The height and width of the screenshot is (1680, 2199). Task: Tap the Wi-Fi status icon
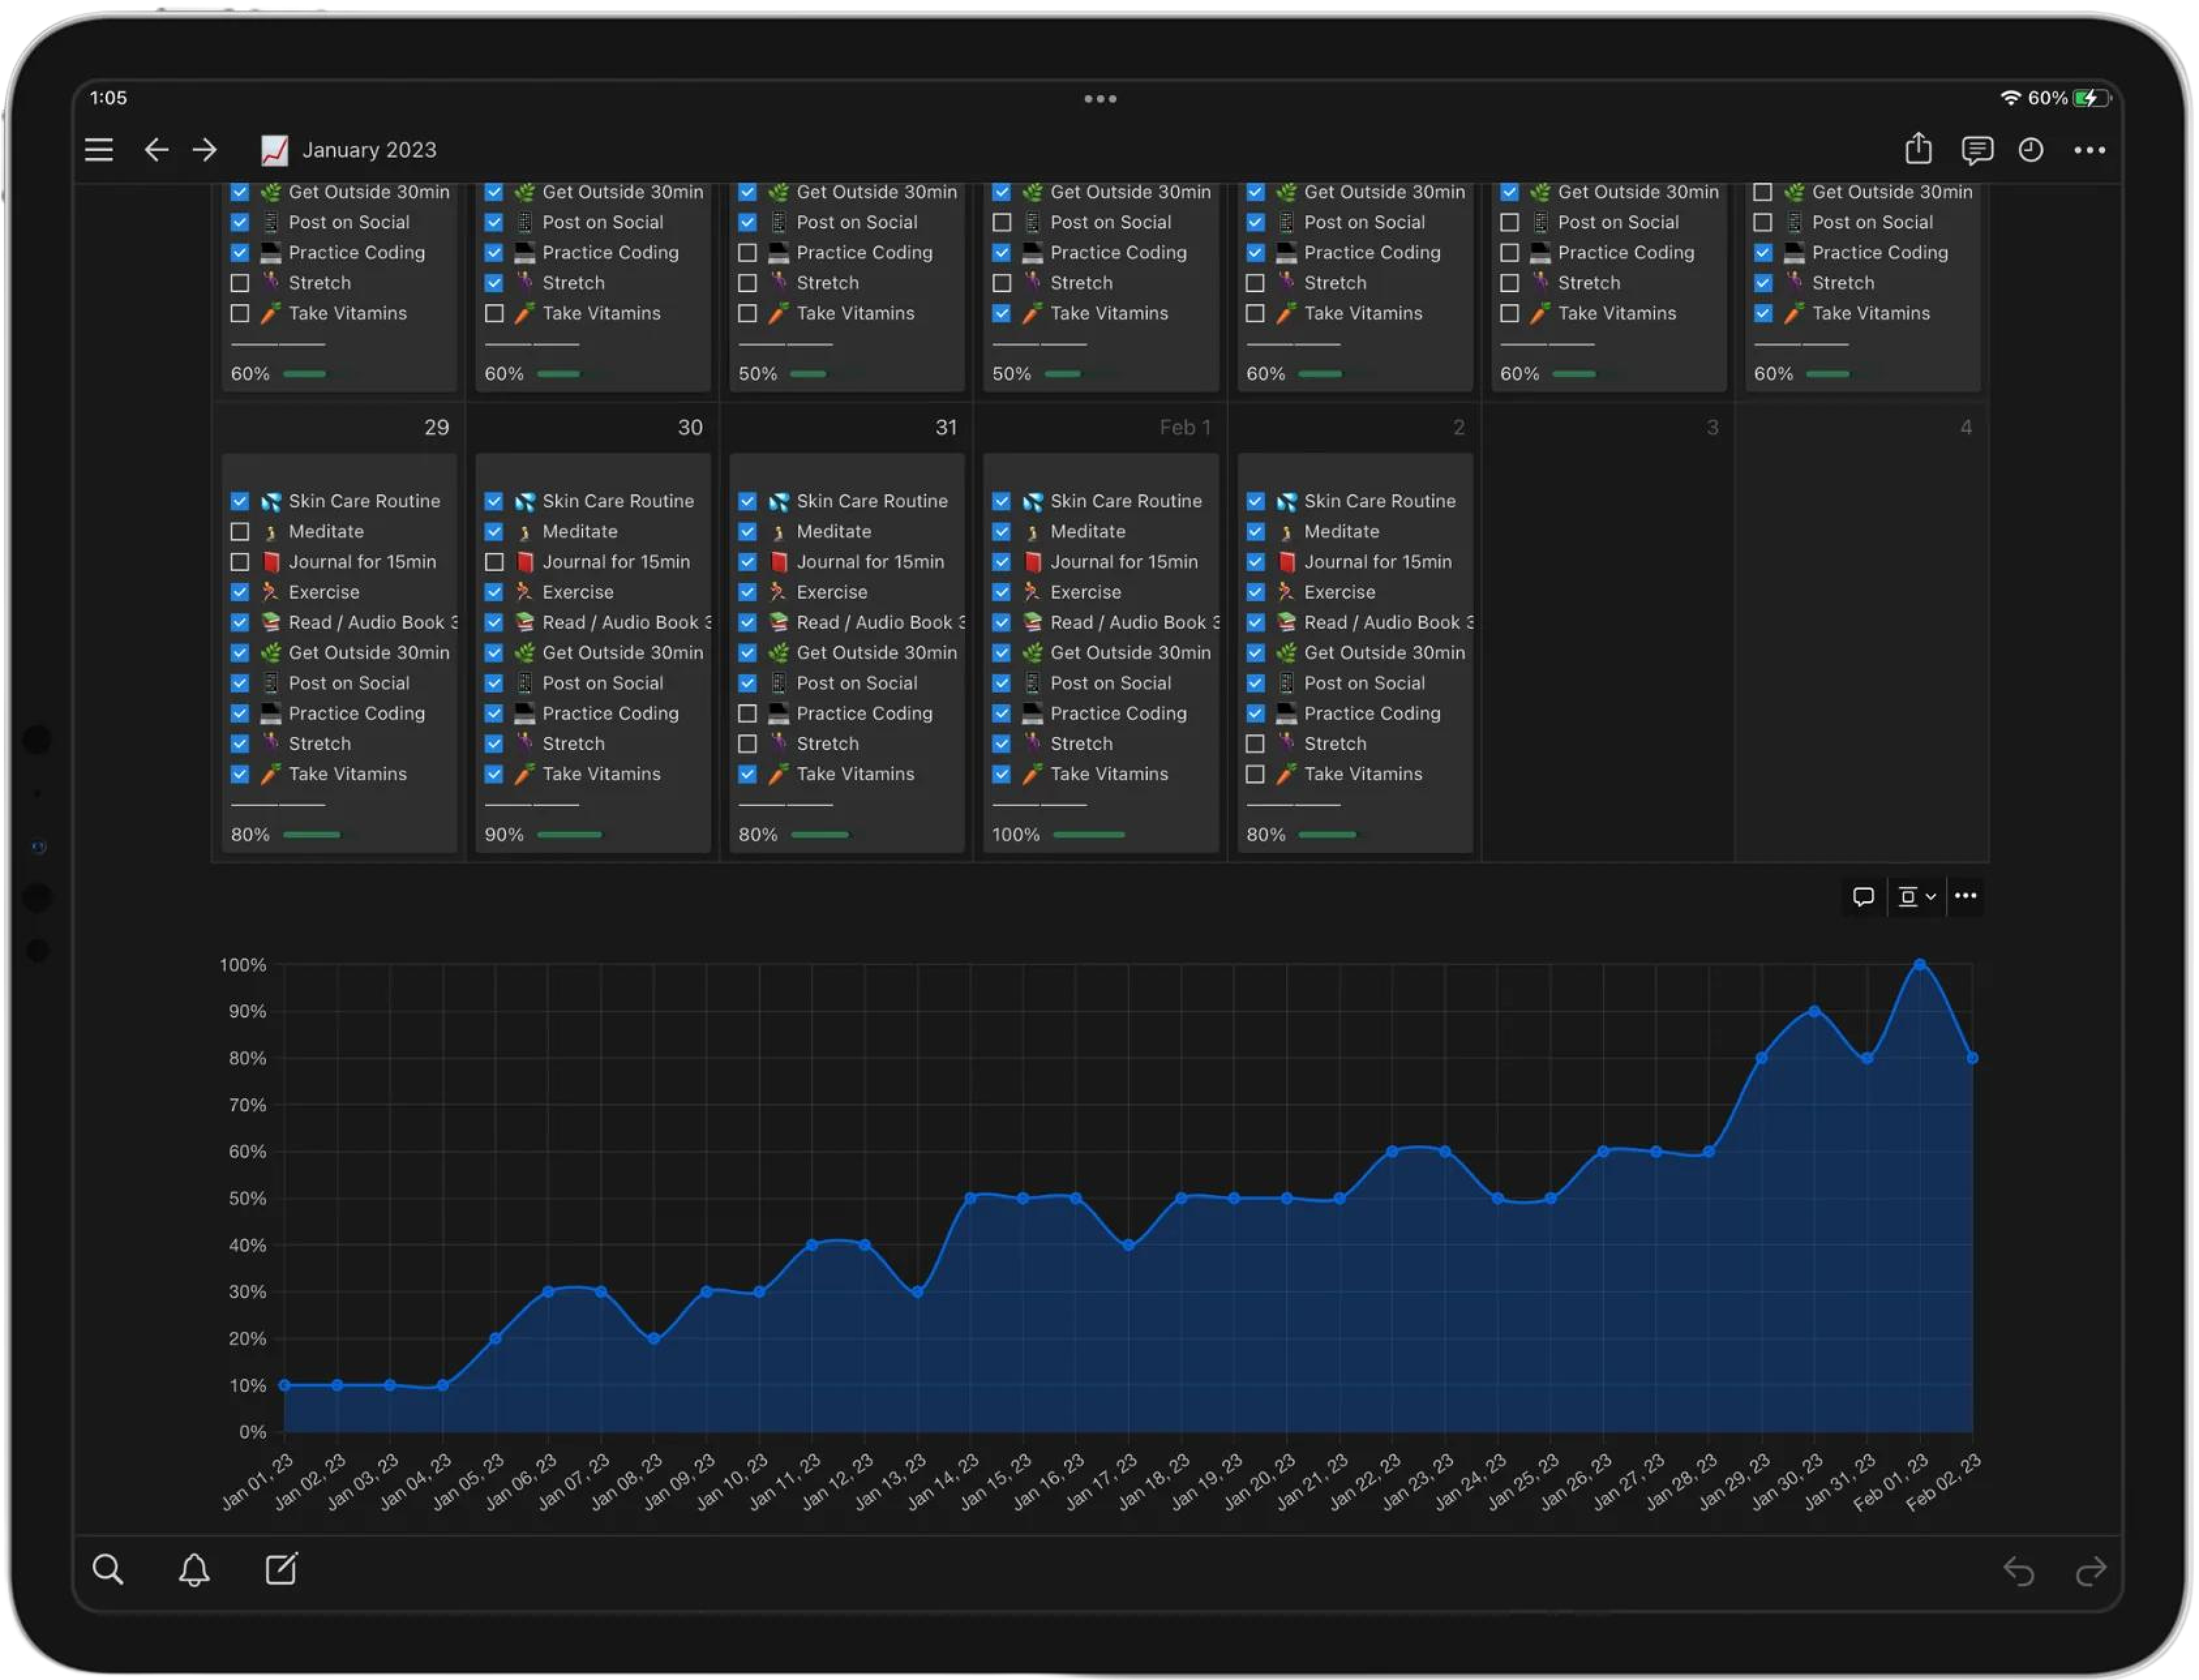click(2011, 98)
